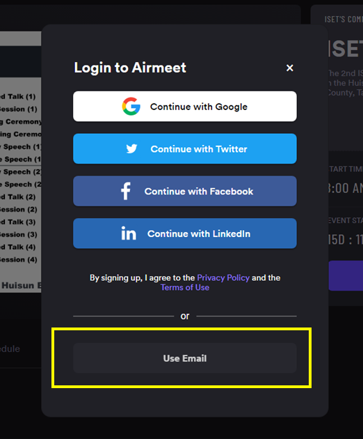Click the Login to Airmeet heading

(130, 68)
